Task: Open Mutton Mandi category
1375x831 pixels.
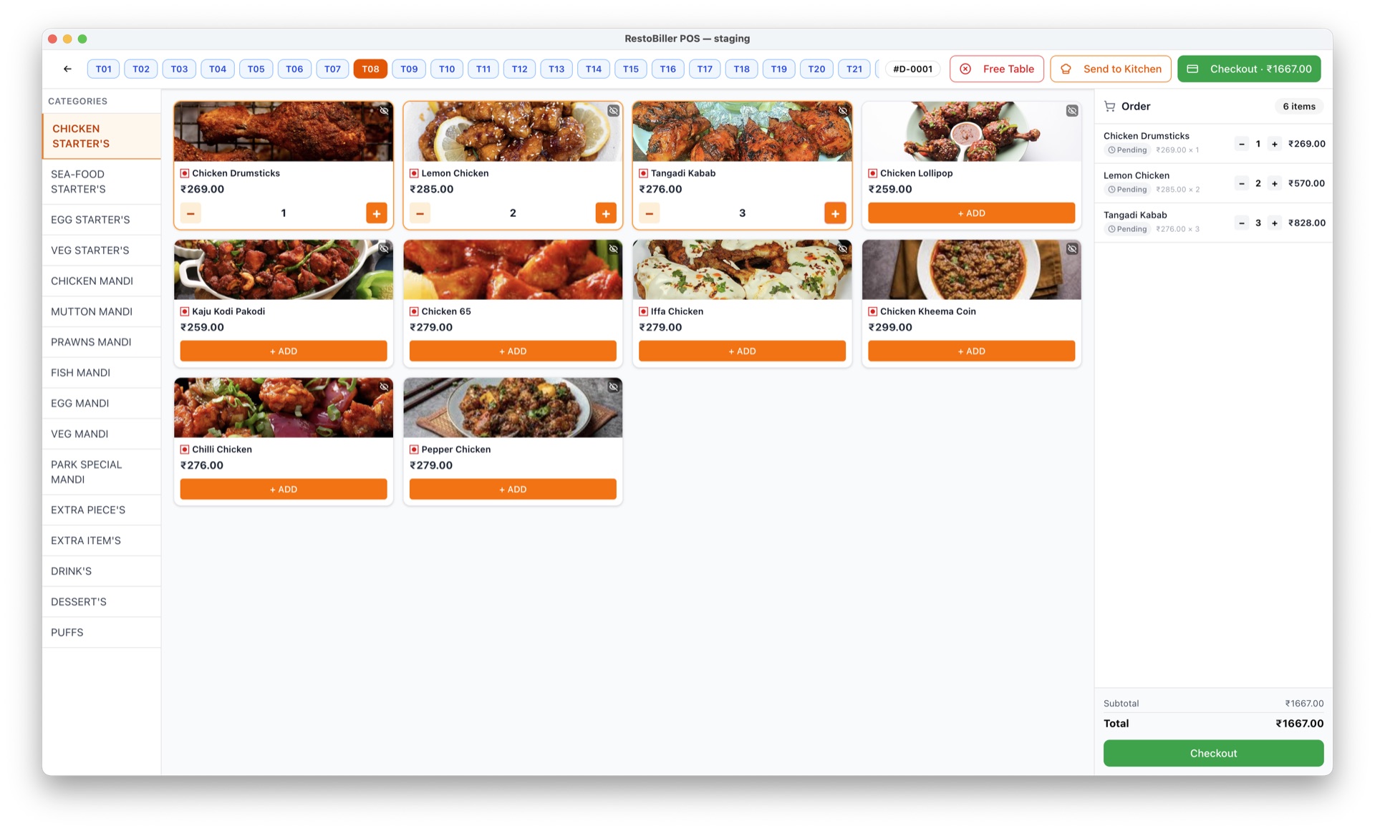Action: point(102,312)
